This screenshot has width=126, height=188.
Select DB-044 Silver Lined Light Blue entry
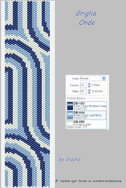87,115
